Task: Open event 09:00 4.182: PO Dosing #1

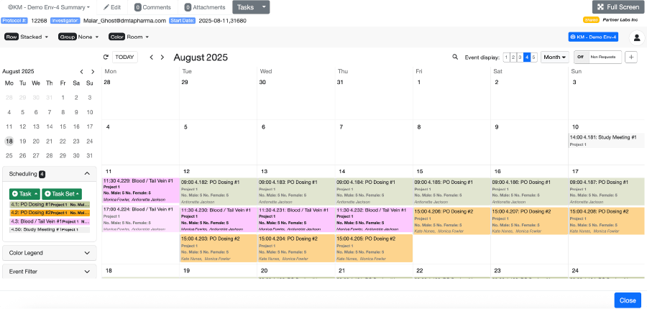Action: pyautogui.click(x=219, y=191)
